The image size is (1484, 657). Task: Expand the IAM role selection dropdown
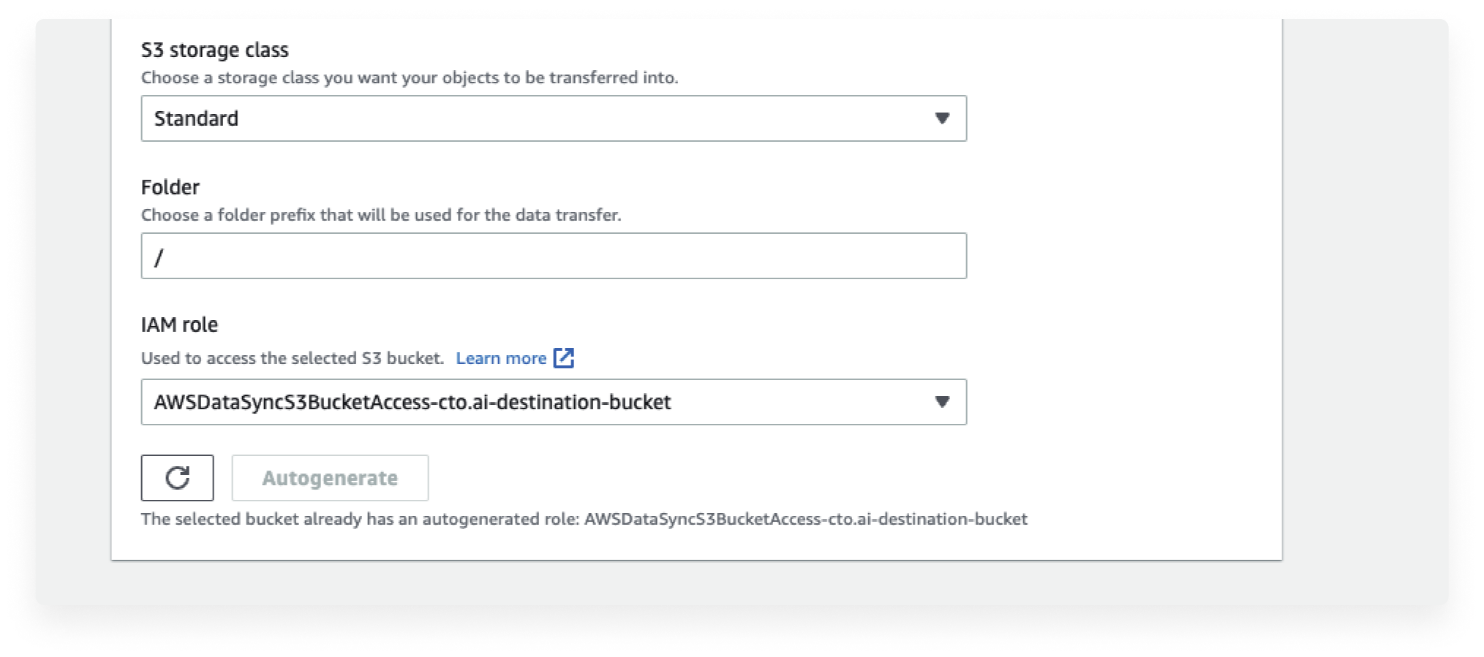tap(554, 402)
